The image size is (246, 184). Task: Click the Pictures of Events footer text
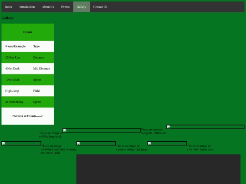click(x=28, y=116)
